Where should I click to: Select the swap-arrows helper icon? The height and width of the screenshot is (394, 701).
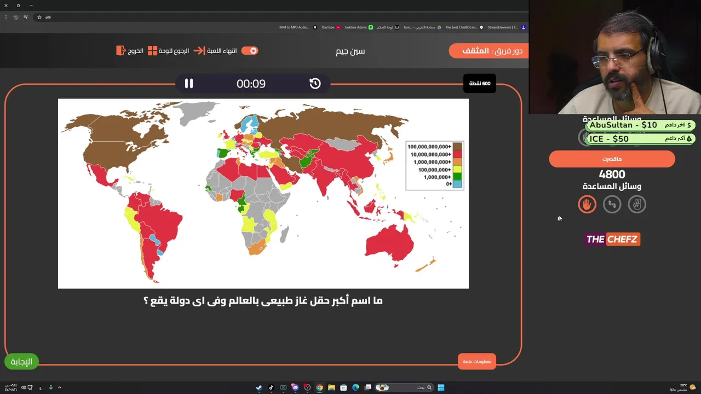coord(612,204)
